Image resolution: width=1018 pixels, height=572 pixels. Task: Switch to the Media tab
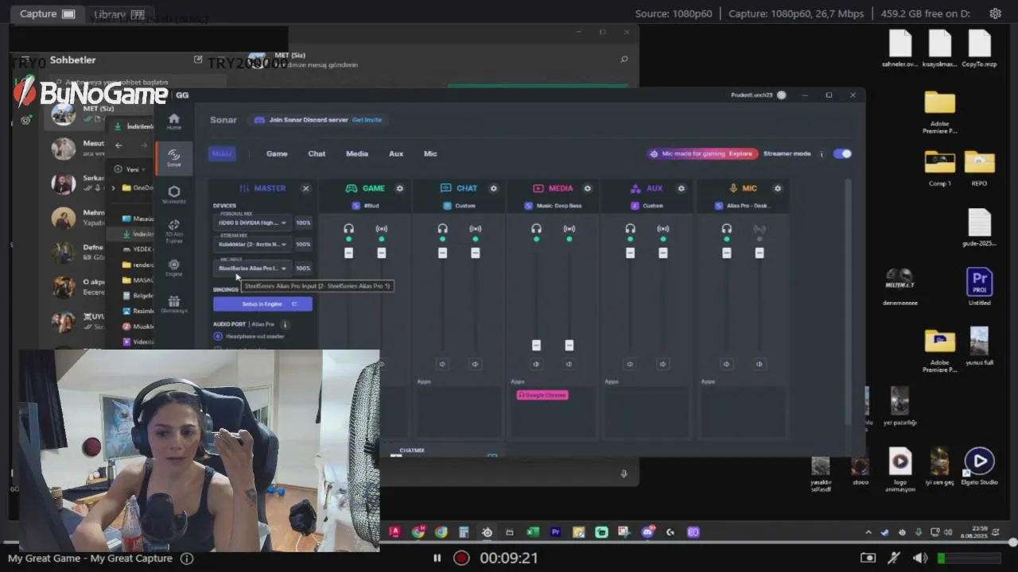tap(357, 154)
